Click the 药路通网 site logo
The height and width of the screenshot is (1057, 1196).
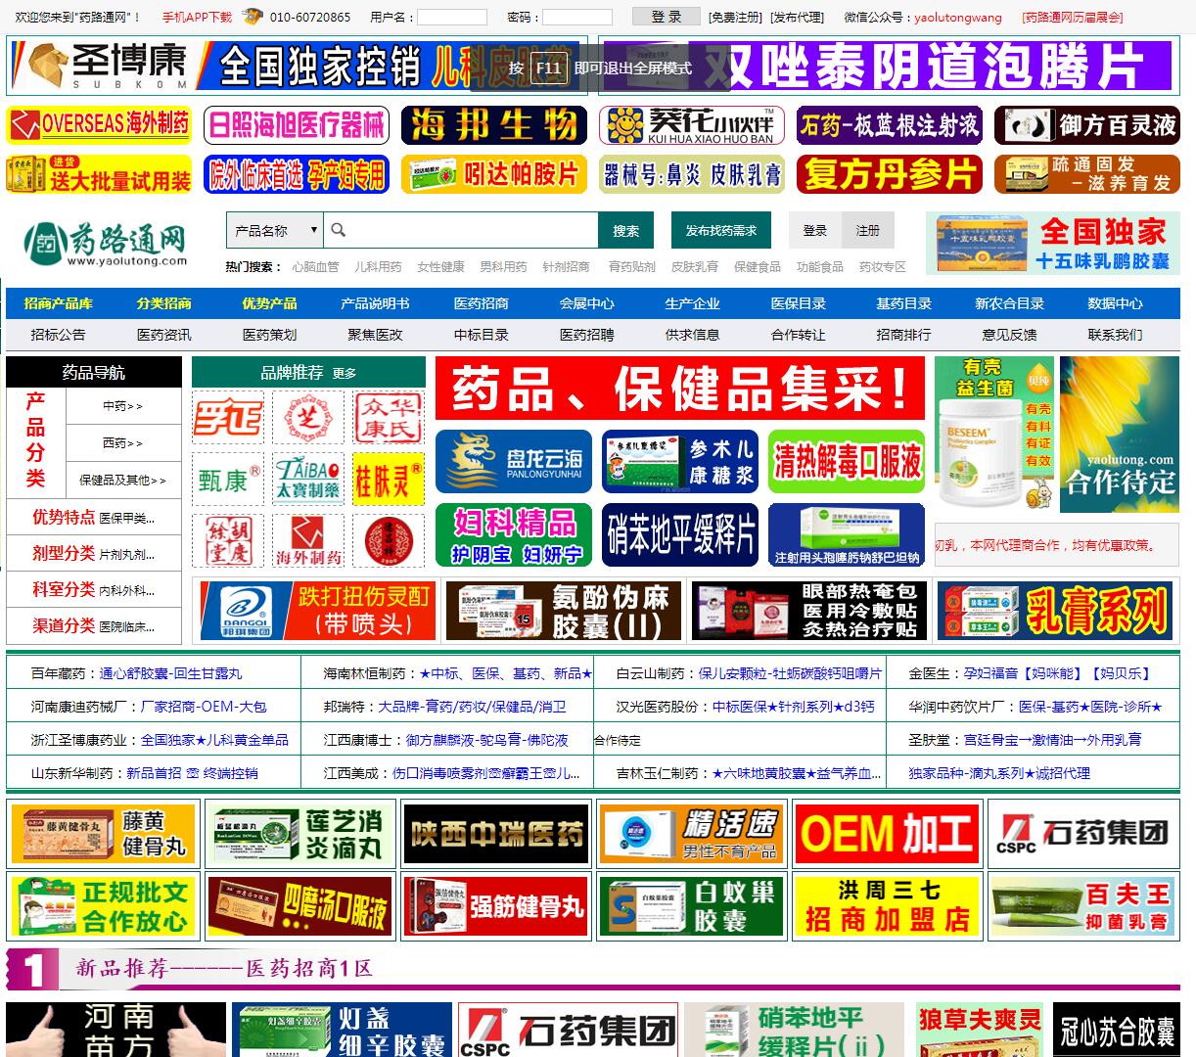106,243
